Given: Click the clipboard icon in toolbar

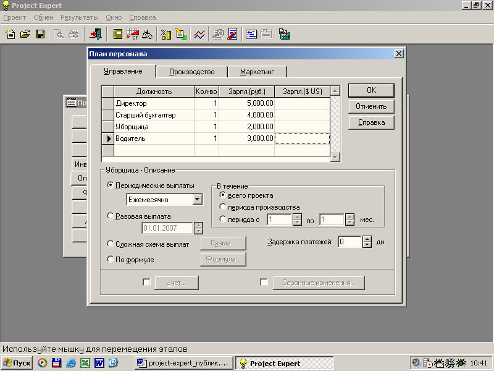Looking at the screenshot, I should (266, 34).
